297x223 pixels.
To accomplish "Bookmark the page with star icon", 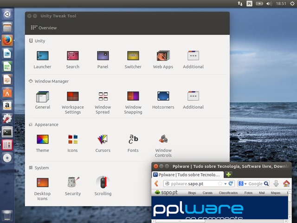I will click(220, 184).
